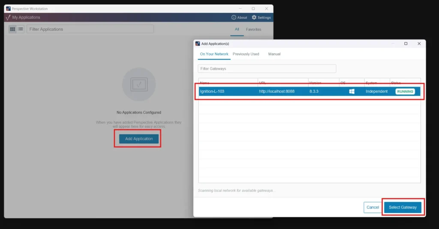Click the http://localhost:8088 URL cell
Screen dimensions: 439x229
[277, 91]
